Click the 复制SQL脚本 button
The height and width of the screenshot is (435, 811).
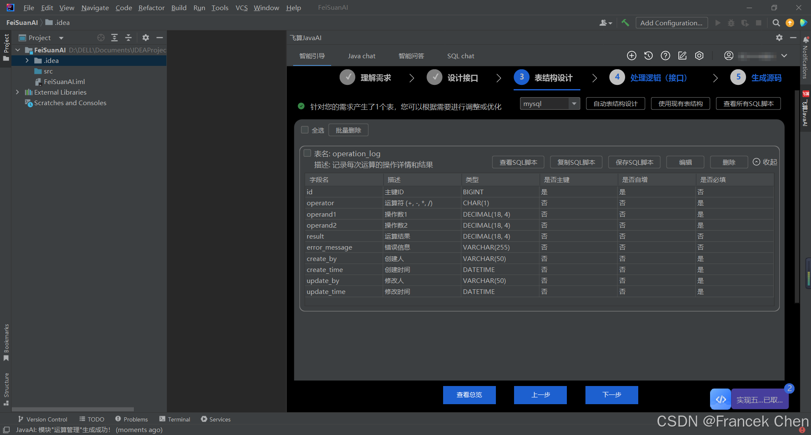pyautogui.click(x=576, y=162)
